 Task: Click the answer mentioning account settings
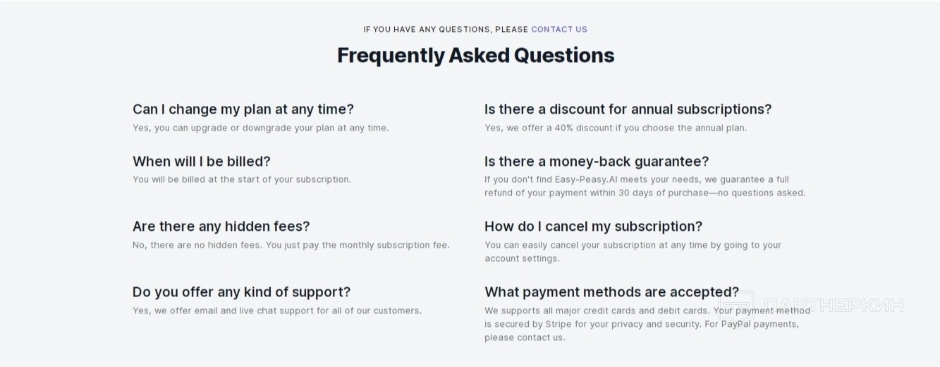click(x=633, y=251)
